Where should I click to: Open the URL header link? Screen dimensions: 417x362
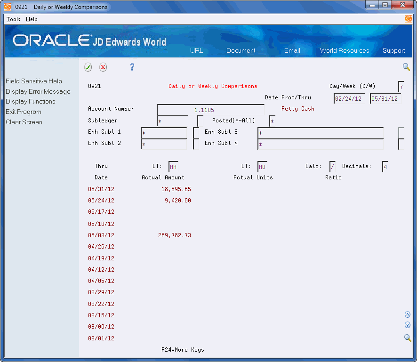(x=197, y=50)
